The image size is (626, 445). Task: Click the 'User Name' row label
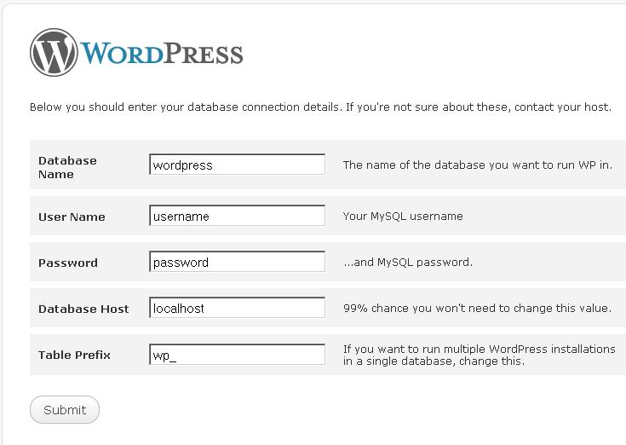pyautogui.click(x=72, y=217)
